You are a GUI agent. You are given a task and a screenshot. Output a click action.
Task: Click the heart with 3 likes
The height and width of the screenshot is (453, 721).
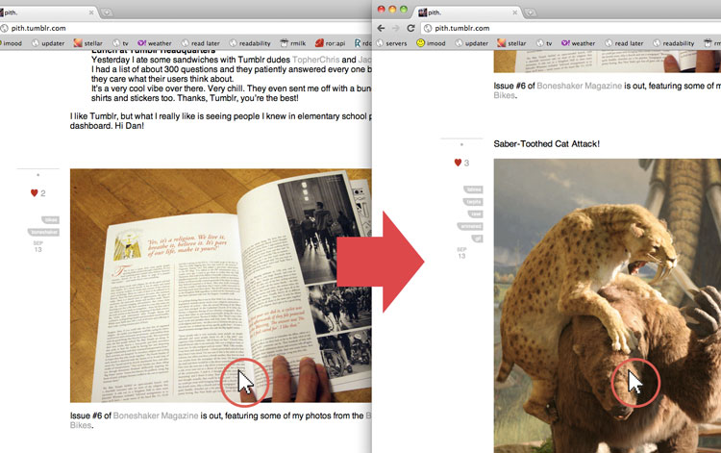coord(458,163)
